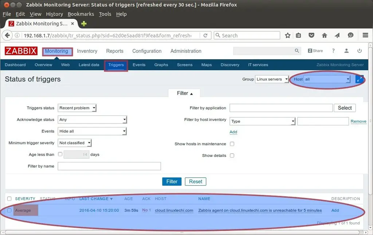Image resolution: width=373 pixels, height=235 pixels.
Task: Tick the select-all checkbox in table header
Action: click(x=9, y=199)
